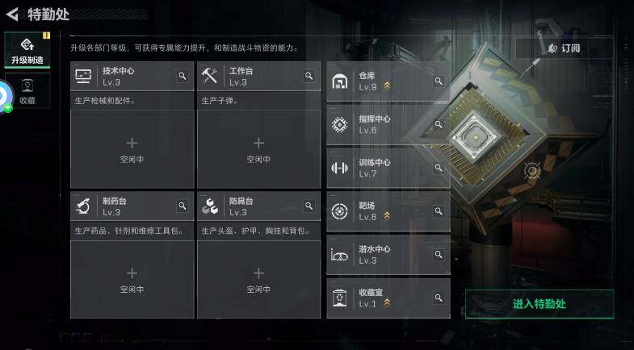Click the magnifier icon on 防具台

pos(309,206)
